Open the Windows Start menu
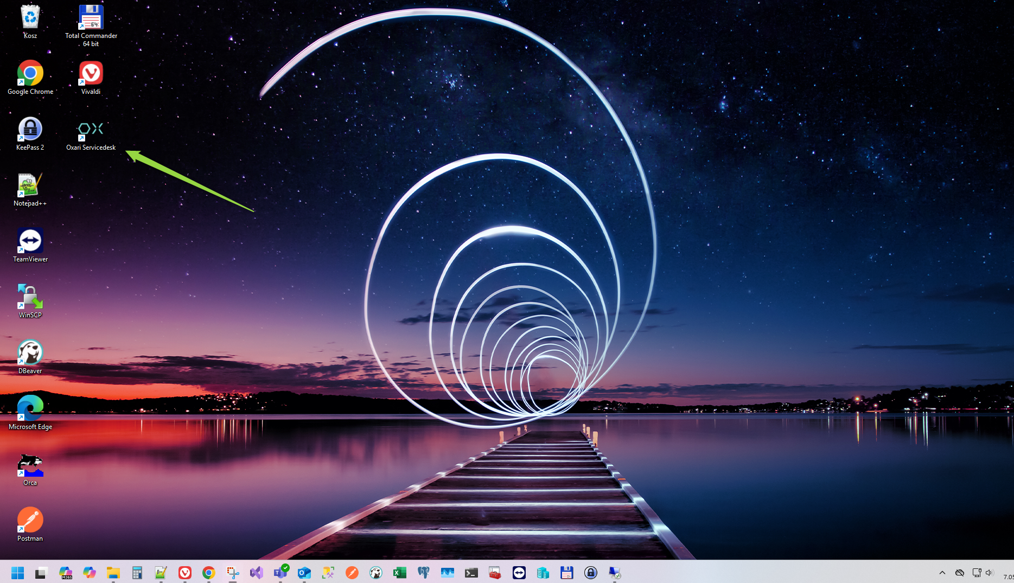 point(17,573)
